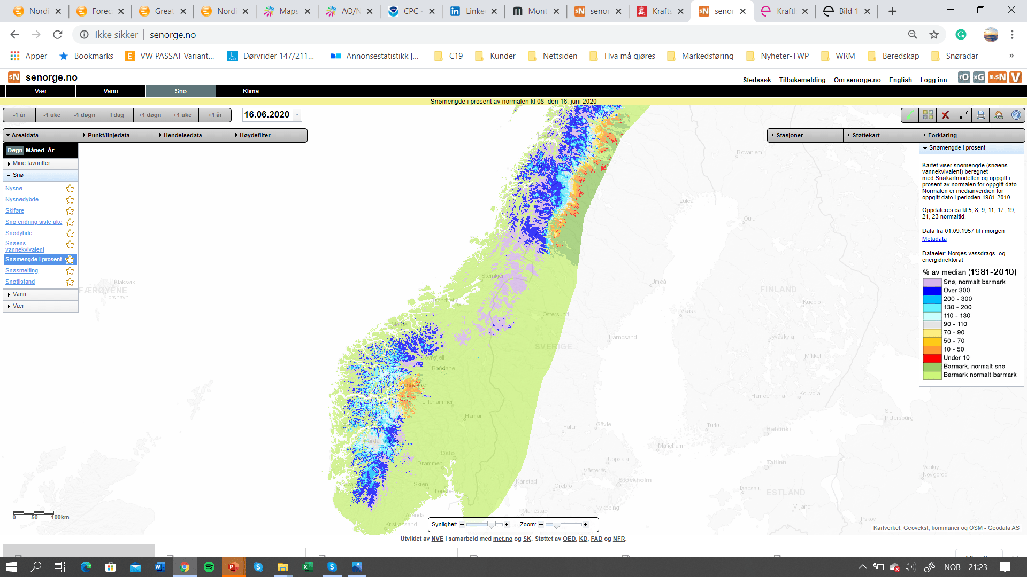Go back one year with -1 år

(x=19, y=115)
